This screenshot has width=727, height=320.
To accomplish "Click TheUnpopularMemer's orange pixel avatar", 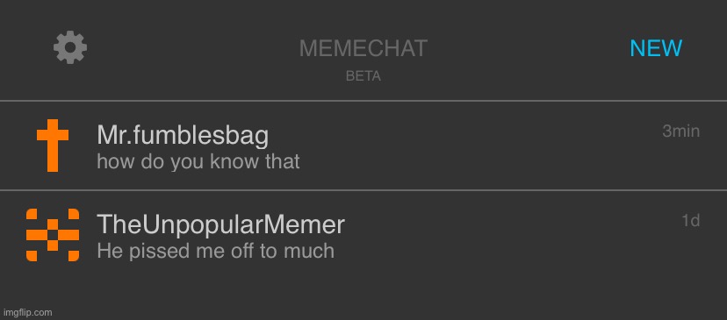I will (x=53, y=235).
